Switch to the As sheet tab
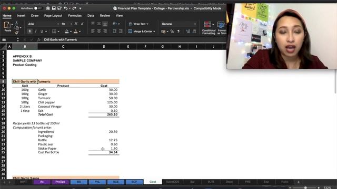337x189 pixels. pos(42,182)
